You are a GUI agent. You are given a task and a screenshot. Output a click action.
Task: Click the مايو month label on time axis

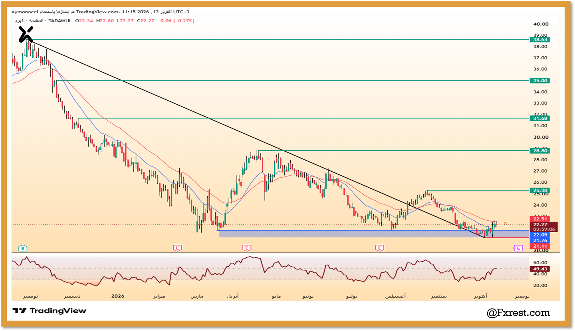point(276,296)
